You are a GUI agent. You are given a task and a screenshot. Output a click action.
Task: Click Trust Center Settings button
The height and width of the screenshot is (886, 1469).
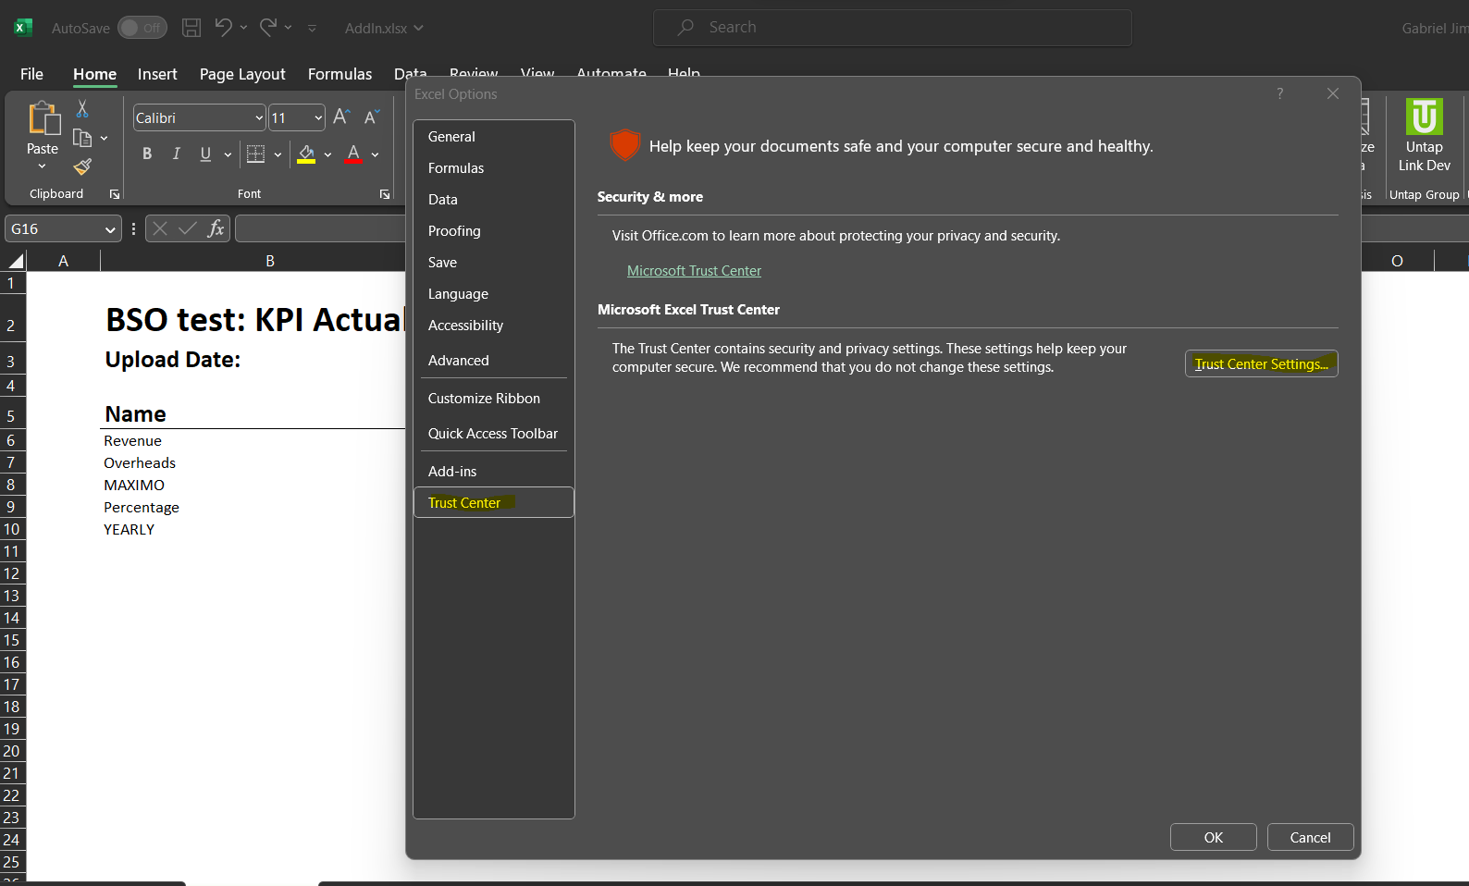1261,363
